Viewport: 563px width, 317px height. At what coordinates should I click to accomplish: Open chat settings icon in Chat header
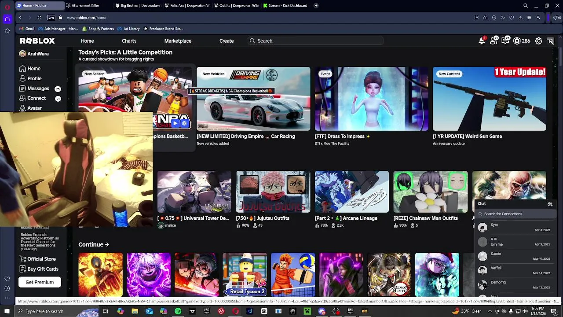click(x=550, y=204)
